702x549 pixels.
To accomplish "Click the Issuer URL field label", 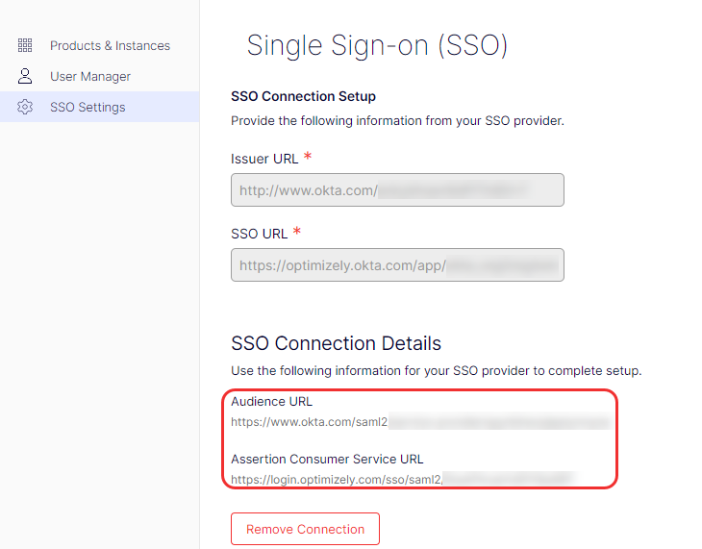I will (x=264, y=159).
